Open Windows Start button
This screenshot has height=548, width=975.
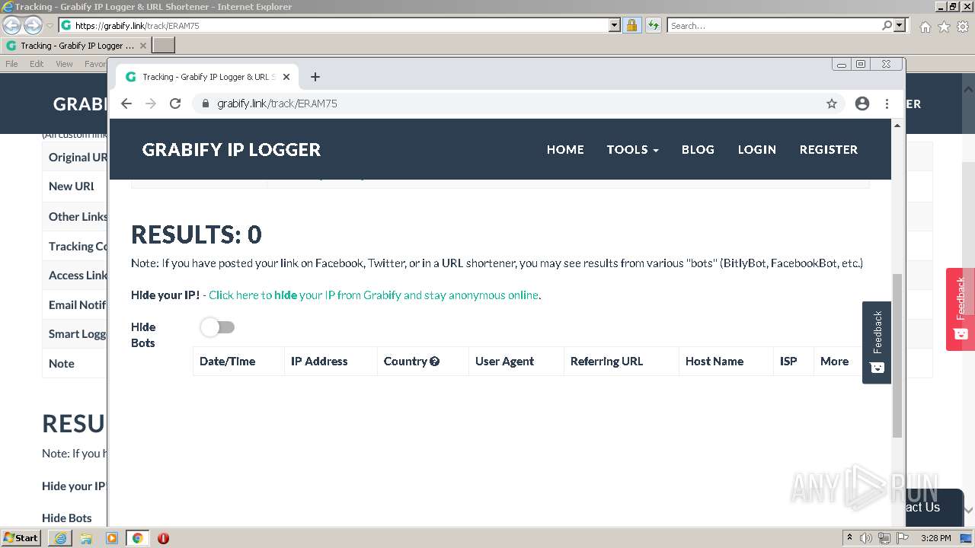[21, 538]
